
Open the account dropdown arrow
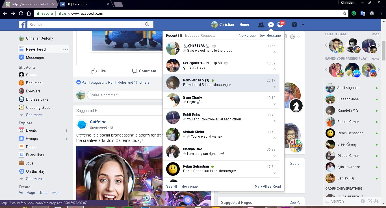pyautogui.click(x=303, y=25)
